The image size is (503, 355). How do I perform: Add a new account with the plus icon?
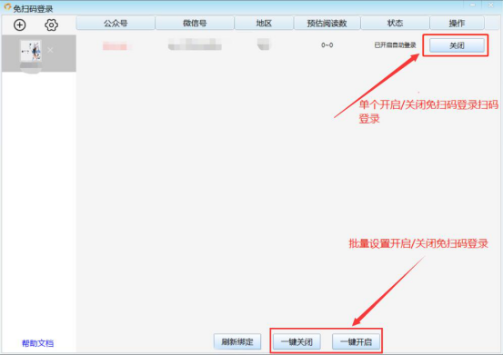tap(20, 25)
